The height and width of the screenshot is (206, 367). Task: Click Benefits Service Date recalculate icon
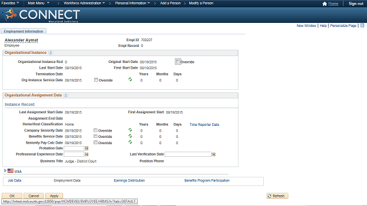[130, 136]
